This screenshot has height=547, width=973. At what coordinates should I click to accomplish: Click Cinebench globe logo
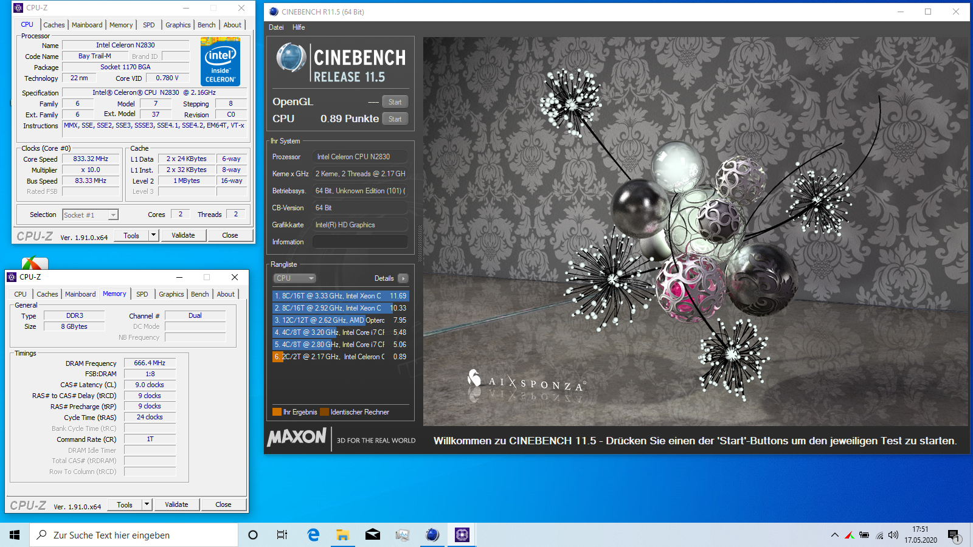[x=291, y=58]
